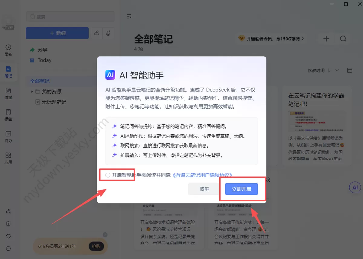Open 有道云笔记用户隐私协议 link

202,175
